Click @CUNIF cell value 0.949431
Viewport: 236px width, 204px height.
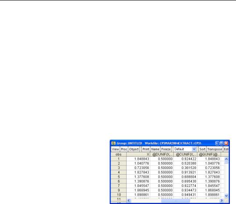[x=185, y=195]
